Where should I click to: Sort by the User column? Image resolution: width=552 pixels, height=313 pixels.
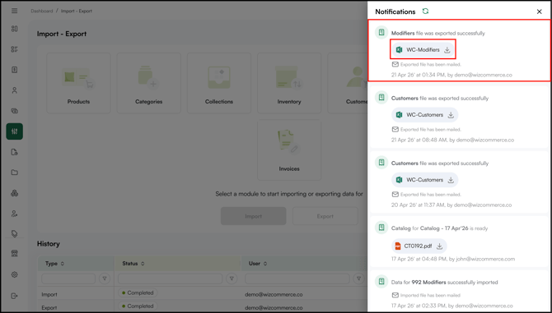coord(265,264)
